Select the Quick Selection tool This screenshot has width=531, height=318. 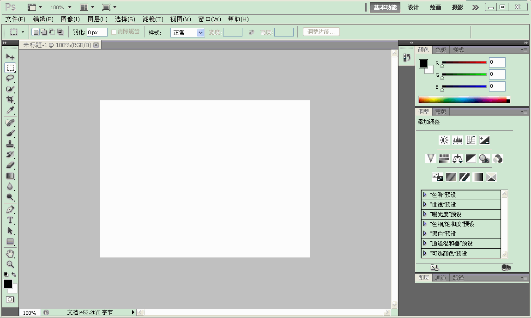coord(10,89)
